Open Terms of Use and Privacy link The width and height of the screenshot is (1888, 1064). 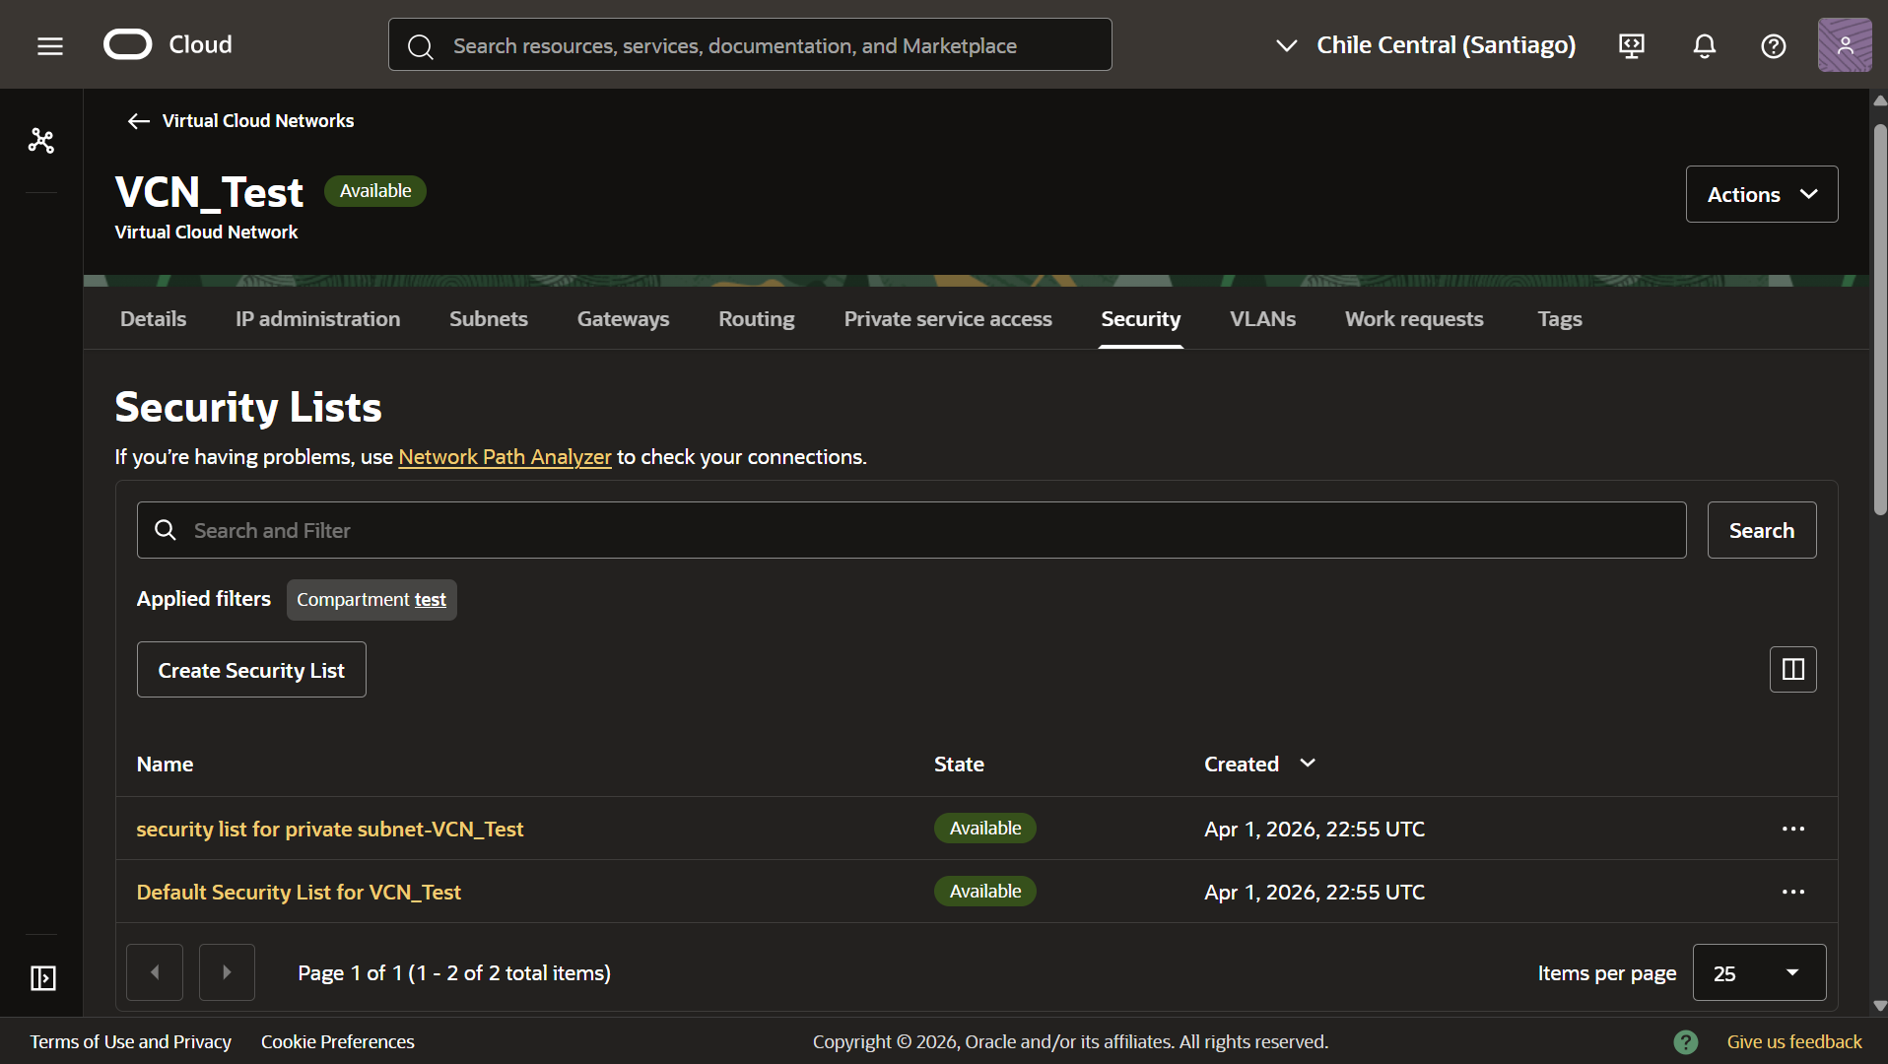(x=131, y=1041)
